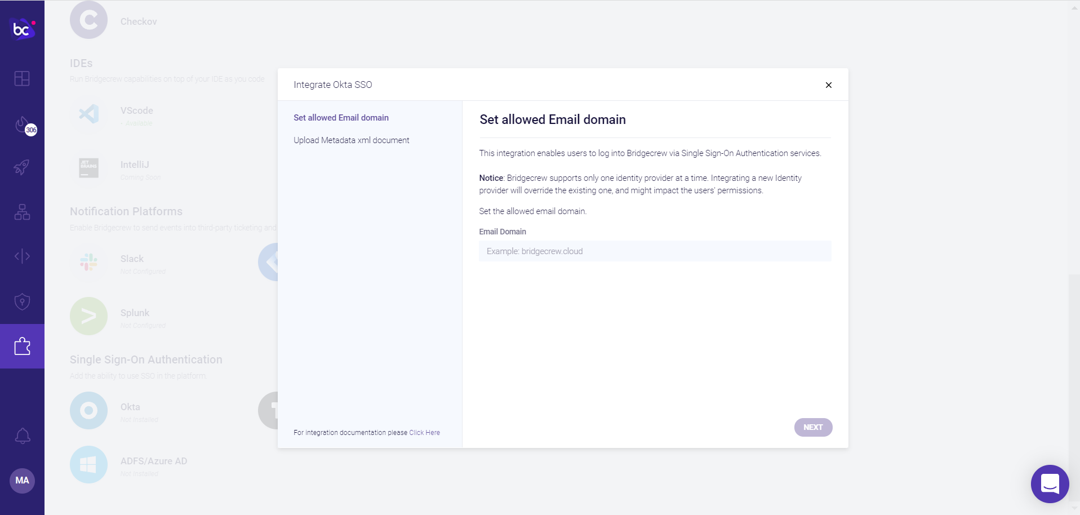Screen dimensions: 1080x515
Task: Open the dashboard grid icon in sidebar
Action: click(x=22, y=78)
